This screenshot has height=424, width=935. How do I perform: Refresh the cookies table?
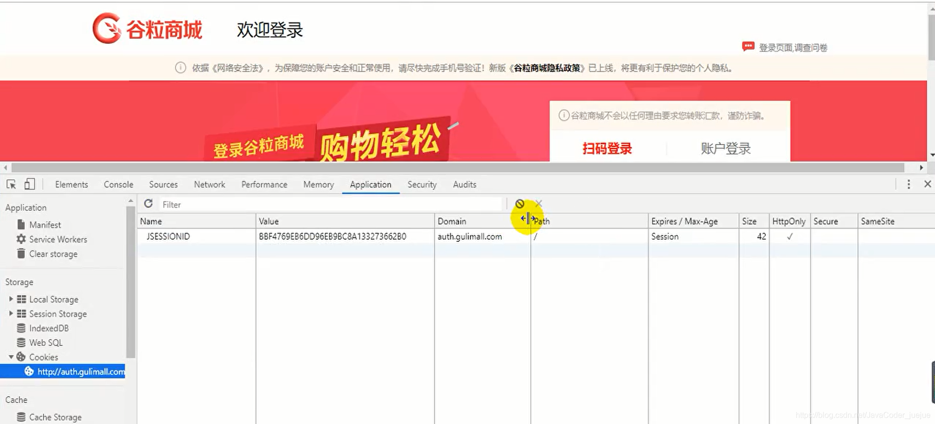pyautogui.click(x=149, y=204)
